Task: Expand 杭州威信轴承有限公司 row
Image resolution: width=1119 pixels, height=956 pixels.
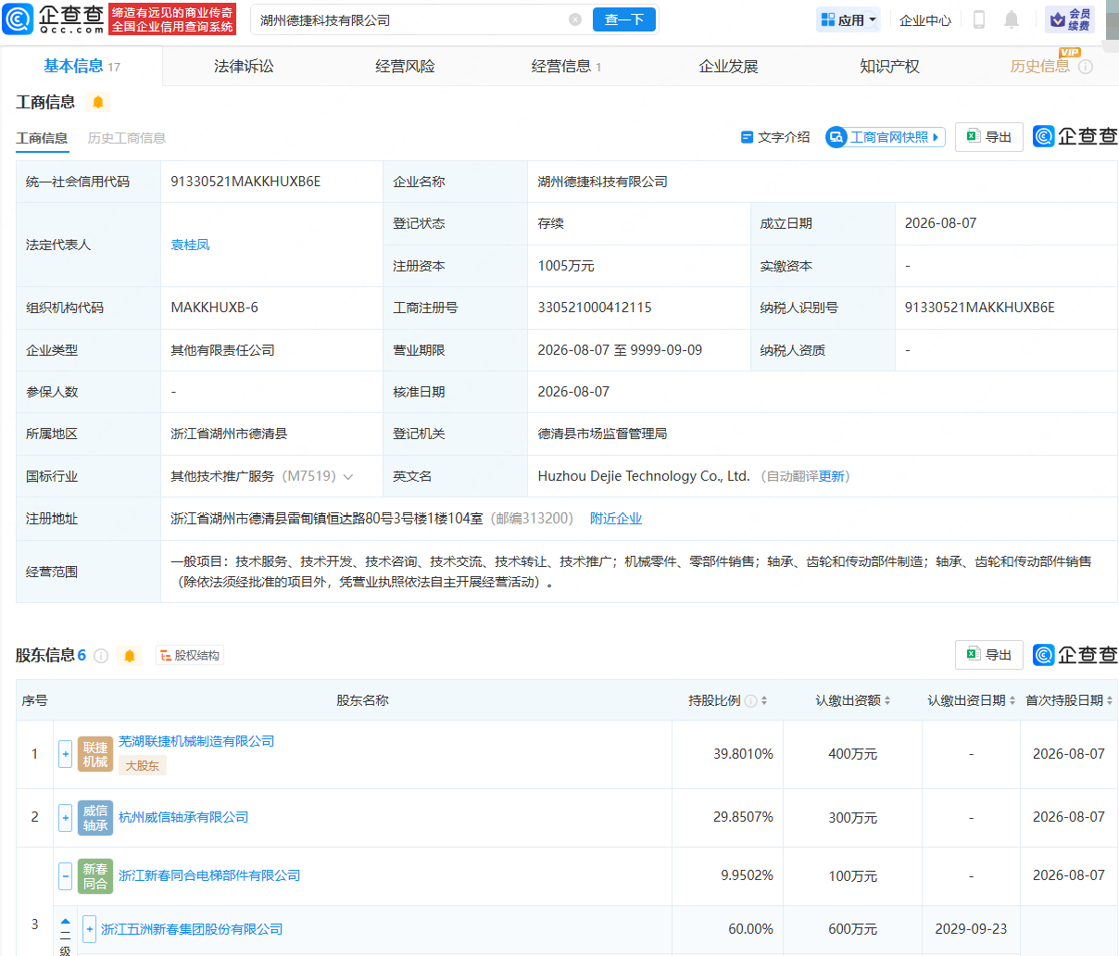Action: coord(65,818)
